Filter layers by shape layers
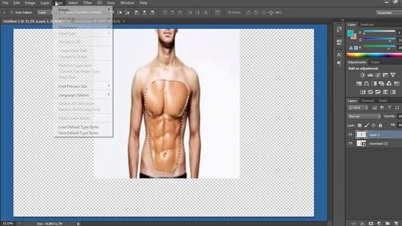This screenshot has height=226, width=402. 397,108
